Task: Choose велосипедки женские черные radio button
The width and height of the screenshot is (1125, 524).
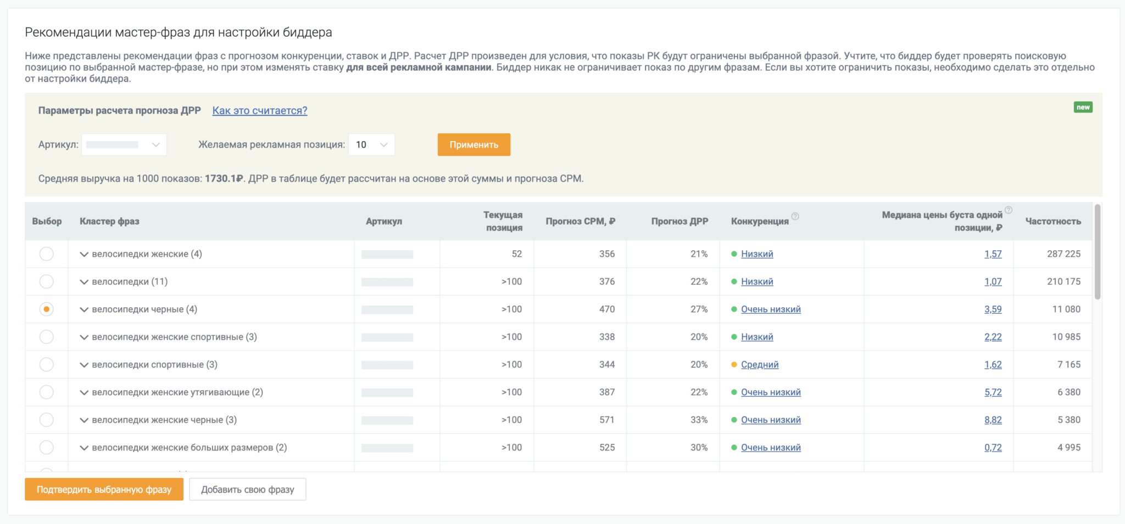Action: (x=47, y=420)
